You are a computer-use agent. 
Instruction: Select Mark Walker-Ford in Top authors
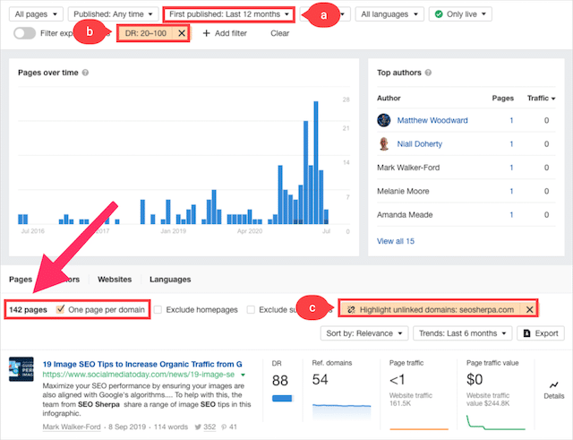408,168
